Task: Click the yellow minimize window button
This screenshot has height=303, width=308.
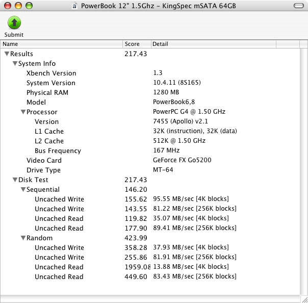Action: coord(18,6)
